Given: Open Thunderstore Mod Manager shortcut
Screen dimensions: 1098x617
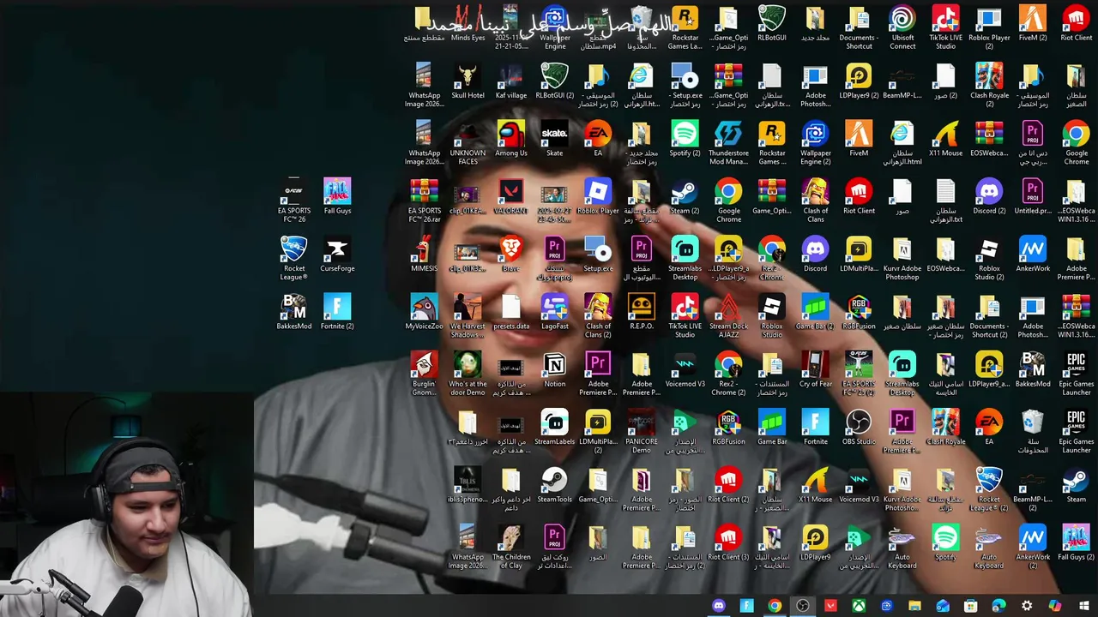Looking at the screenshot, I should 728,143.
